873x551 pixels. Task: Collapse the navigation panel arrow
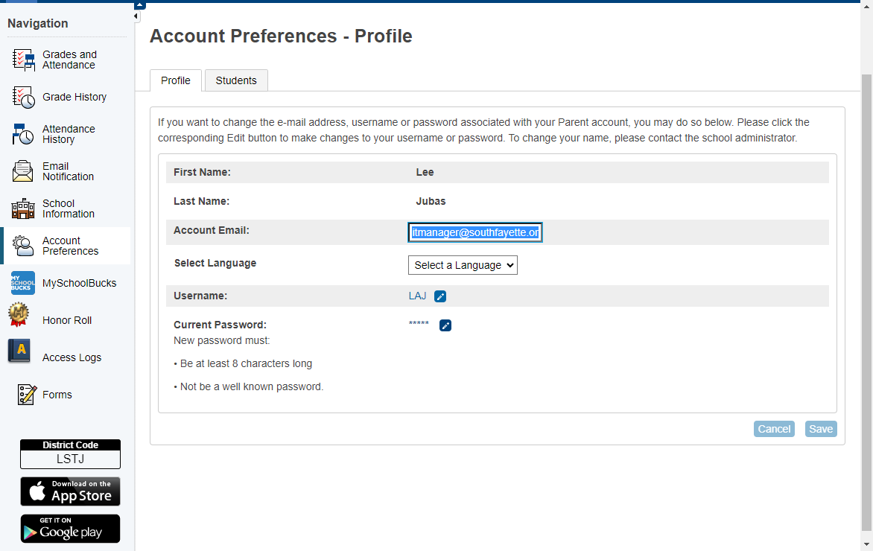click(x=136, y=16)
